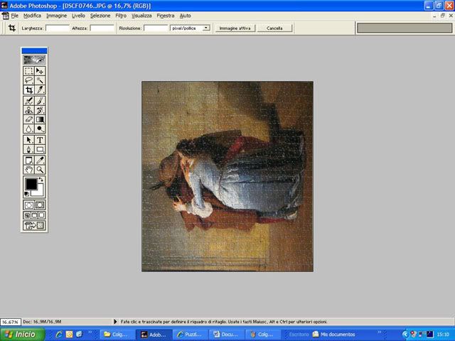Select the Type tool

click(x=40, y=140)
